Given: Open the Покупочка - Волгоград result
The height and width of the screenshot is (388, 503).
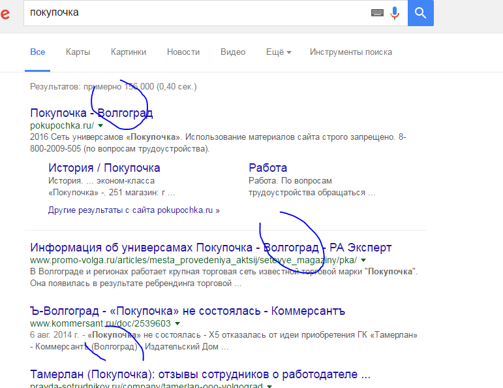Looking at the screenshot, I should coord(91,113).
